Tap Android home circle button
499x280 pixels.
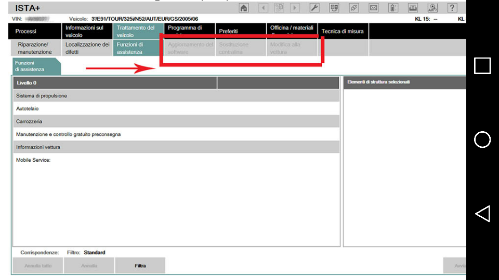point(482,139)
